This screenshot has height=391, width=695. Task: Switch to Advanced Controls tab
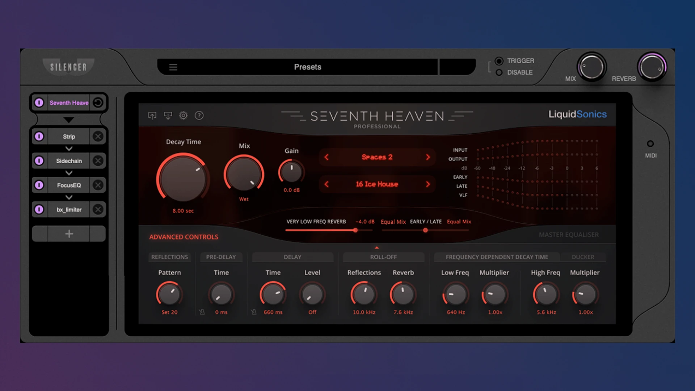(x=184, y=237)
